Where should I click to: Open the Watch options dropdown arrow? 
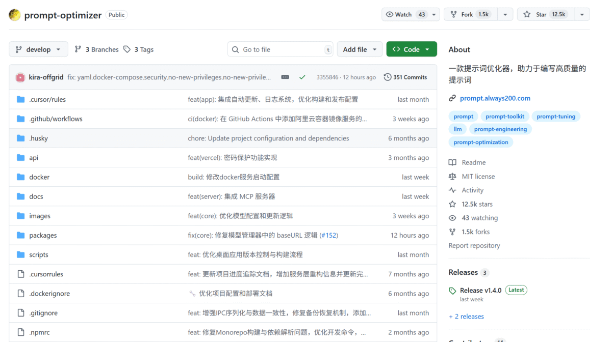(x=434, y=14)
